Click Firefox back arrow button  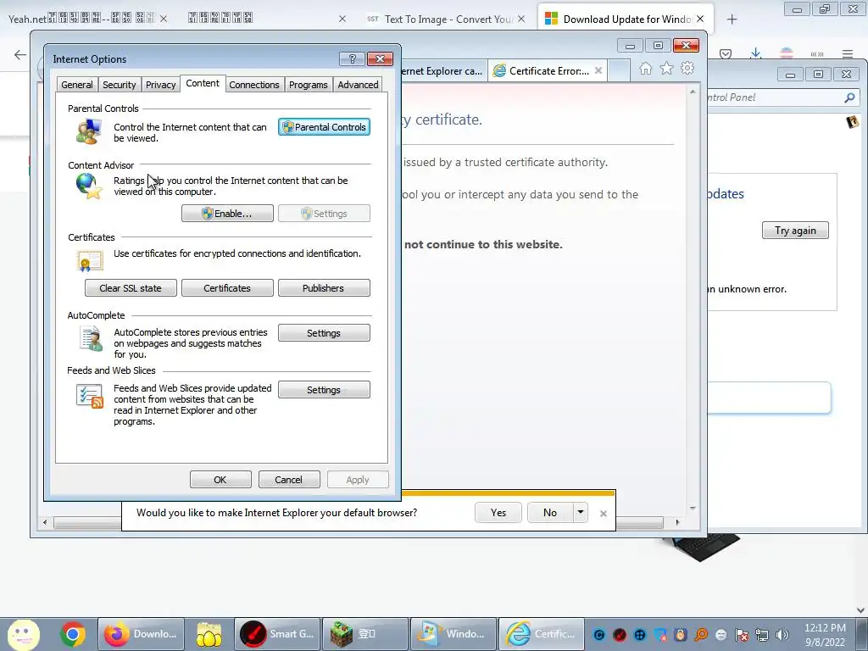point(20,54)
